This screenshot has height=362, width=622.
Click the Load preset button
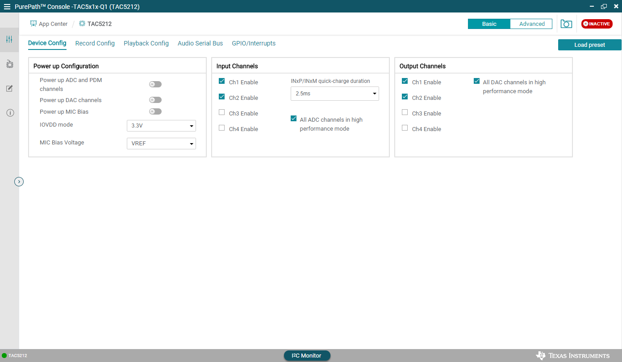coord(589,45)
